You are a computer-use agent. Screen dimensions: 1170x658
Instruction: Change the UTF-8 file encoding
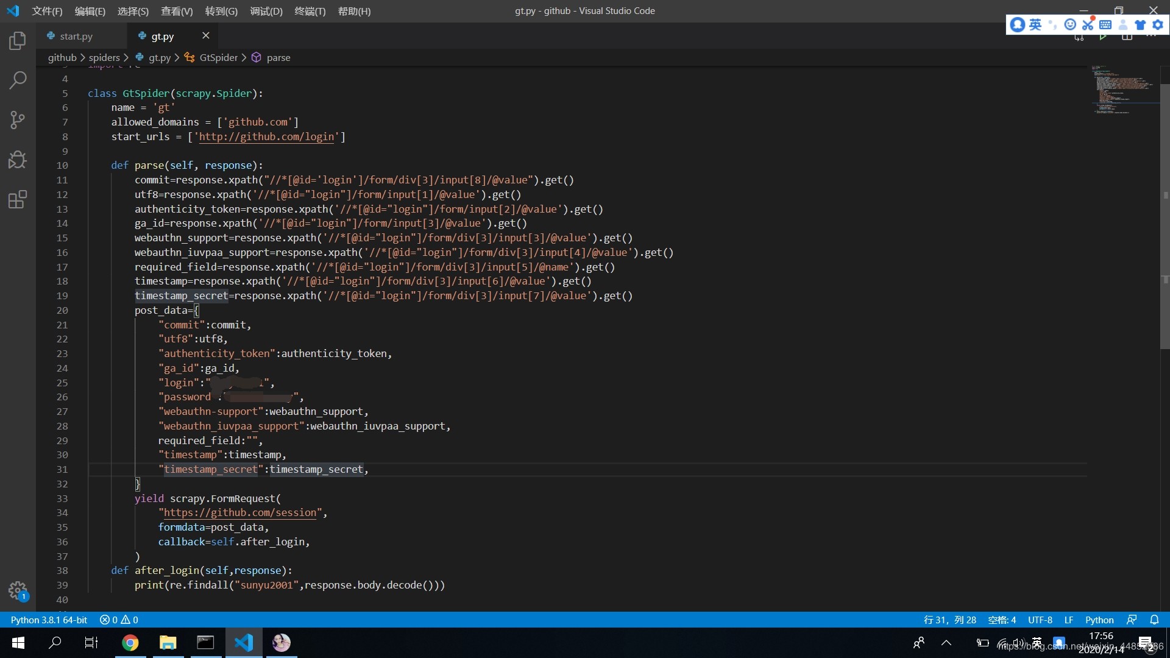click(1040, 620)
